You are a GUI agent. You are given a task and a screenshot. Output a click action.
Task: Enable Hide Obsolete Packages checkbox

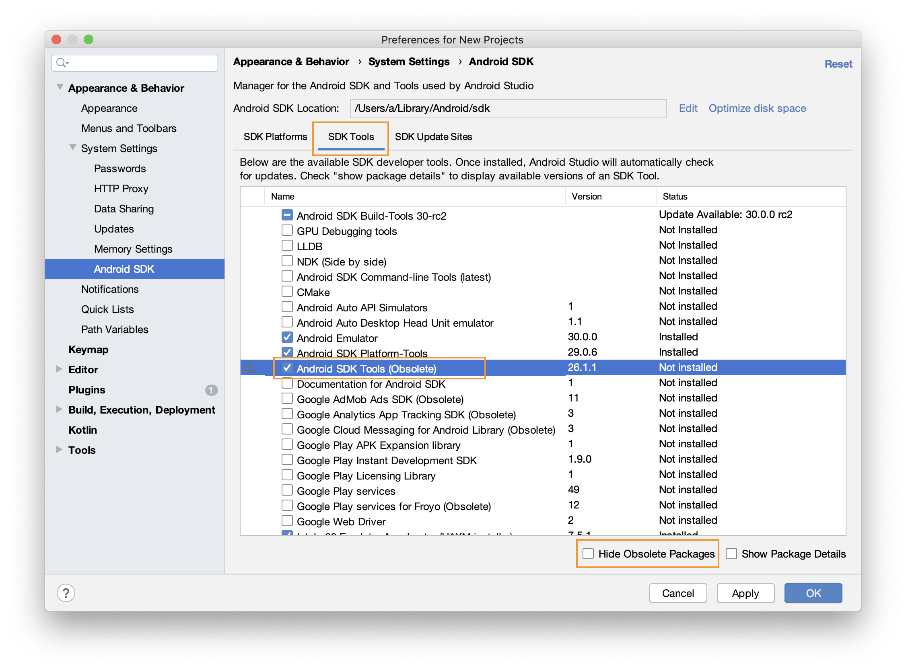coord(588,554)
